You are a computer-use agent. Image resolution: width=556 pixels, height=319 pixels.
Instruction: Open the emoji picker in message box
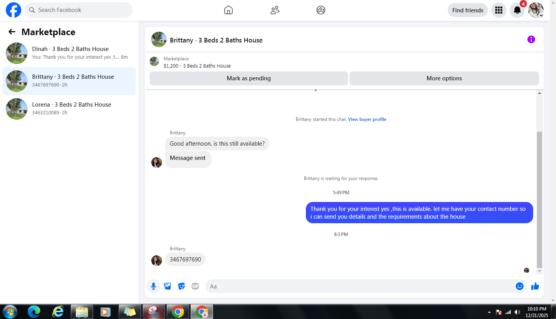520,286
